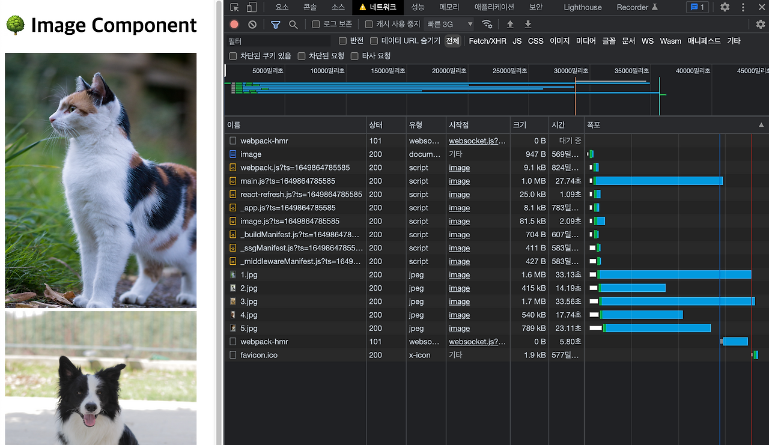The height and width of the screenshot is (445, 769).
Task: Toggle the sort arrow on the 폭포 column
Action: click(761, 125)
